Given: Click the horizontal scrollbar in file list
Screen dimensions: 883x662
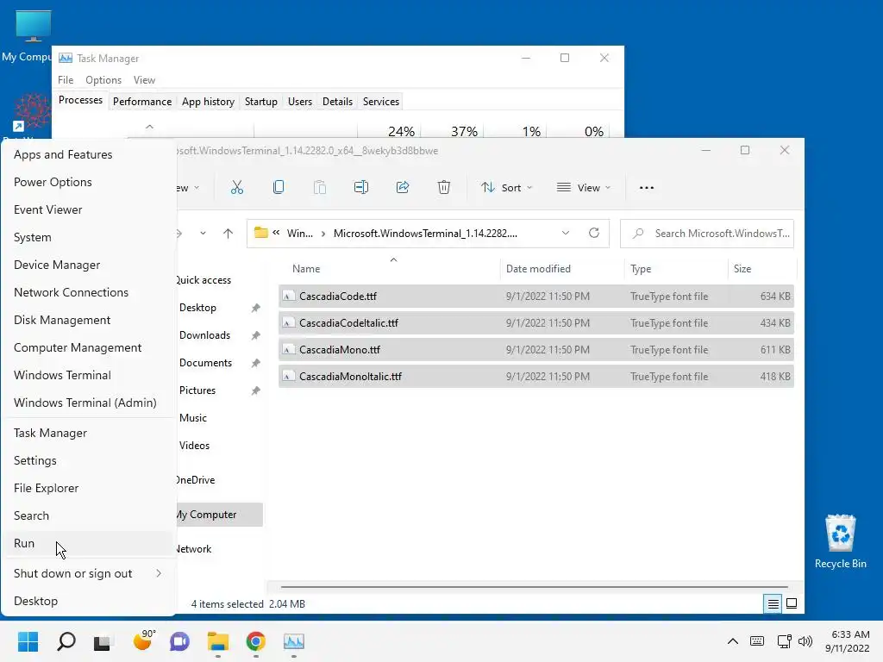Looking at the screenshot, I should pyautogui.click(x=534, y=587).
